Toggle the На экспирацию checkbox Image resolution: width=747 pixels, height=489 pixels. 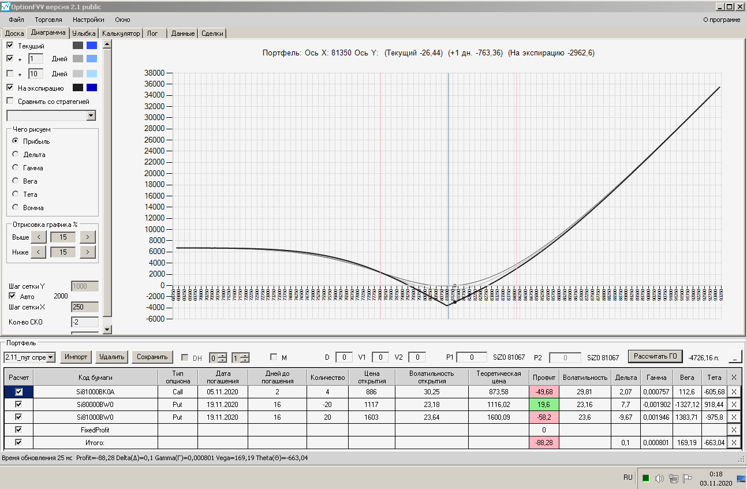(x=10, y=88)
